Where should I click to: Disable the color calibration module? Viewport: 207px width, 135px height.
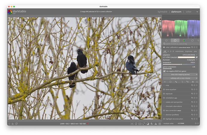click(164, 47)
